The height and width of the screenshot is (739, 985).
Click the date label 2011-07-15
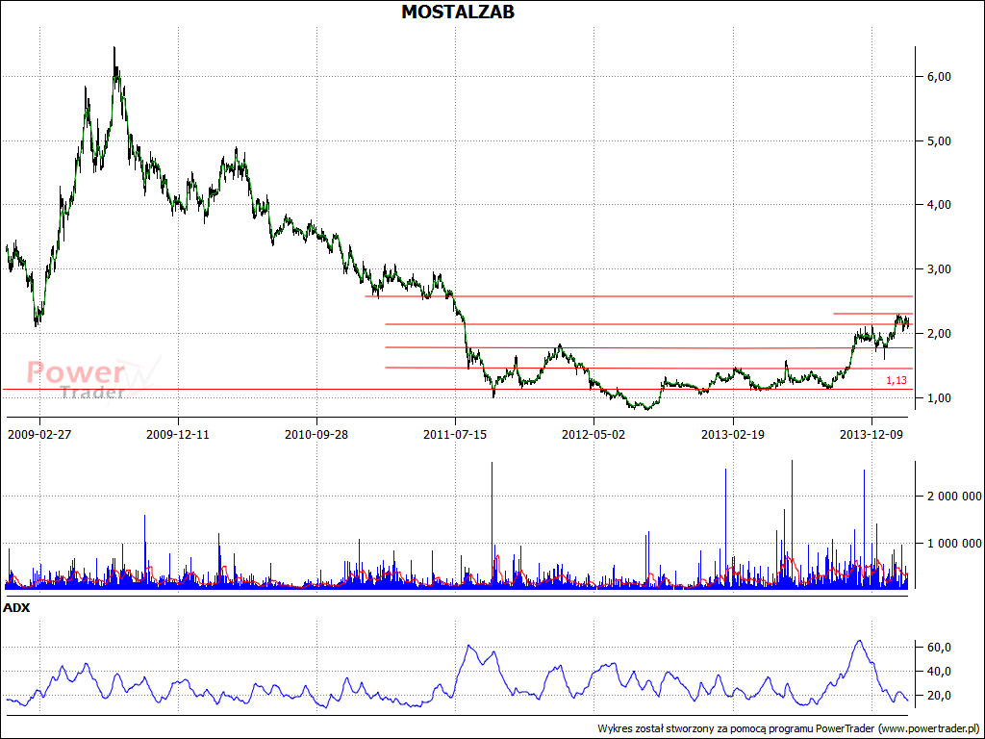(x=455, y=435)
